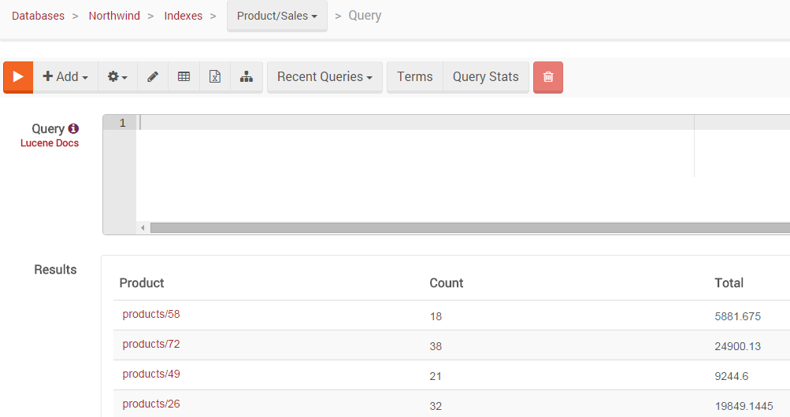This screenshot has width=790, height=417.
Task: Go to the Northwind breadcrumb link
Action: click(x=114, y=16)
